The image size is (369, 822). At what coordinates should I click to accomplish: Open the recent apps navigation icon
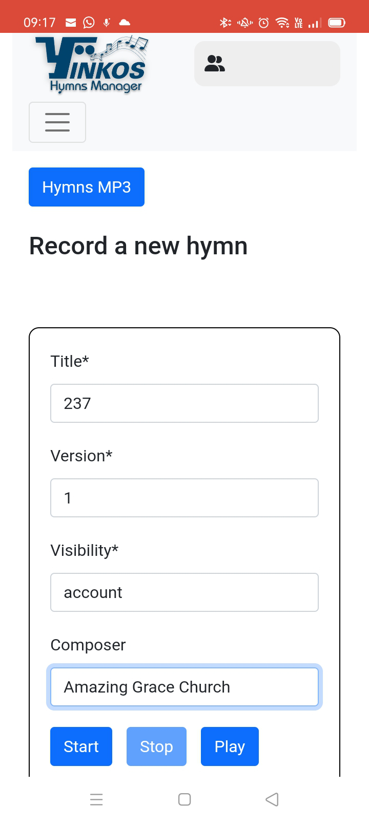pos(96,799)
